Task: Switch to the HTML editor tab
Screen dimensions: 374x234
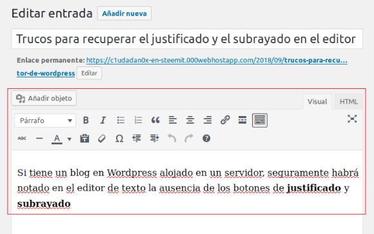Action: tap(349, 102)
